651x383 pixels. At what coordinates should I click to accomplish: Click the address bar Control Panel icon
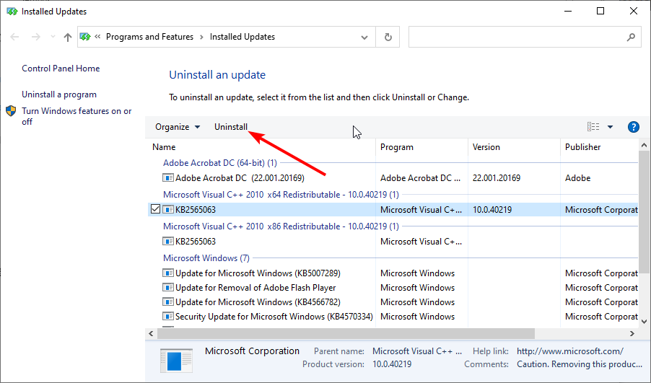tap(85, 37)
